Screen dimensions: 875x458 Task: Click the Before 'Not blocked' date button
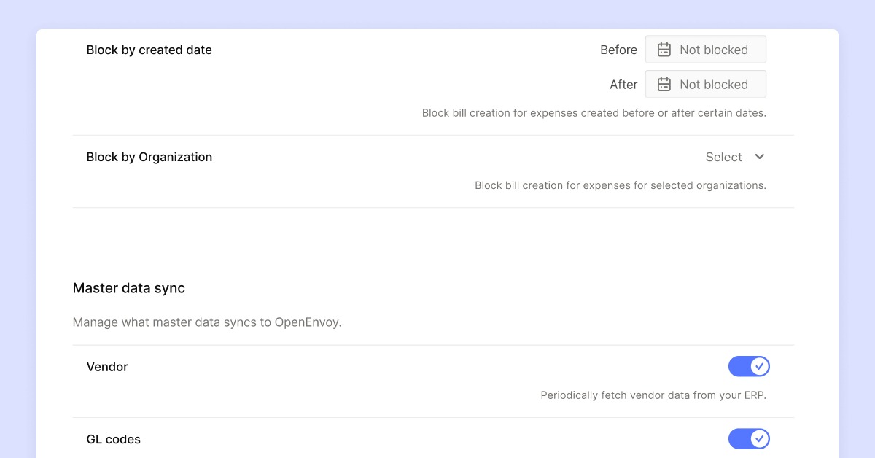tap(705, 49)
